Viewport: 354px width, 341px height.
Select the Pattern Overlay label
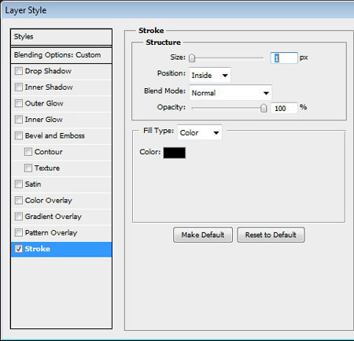point(51,232)
